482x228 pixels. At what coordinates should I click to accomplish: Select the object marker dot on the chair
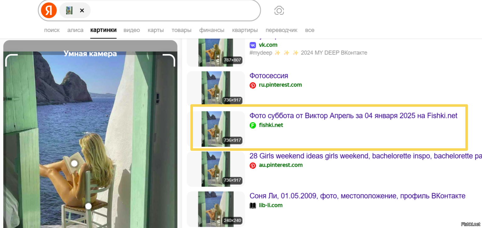click(x=89, y=206)
